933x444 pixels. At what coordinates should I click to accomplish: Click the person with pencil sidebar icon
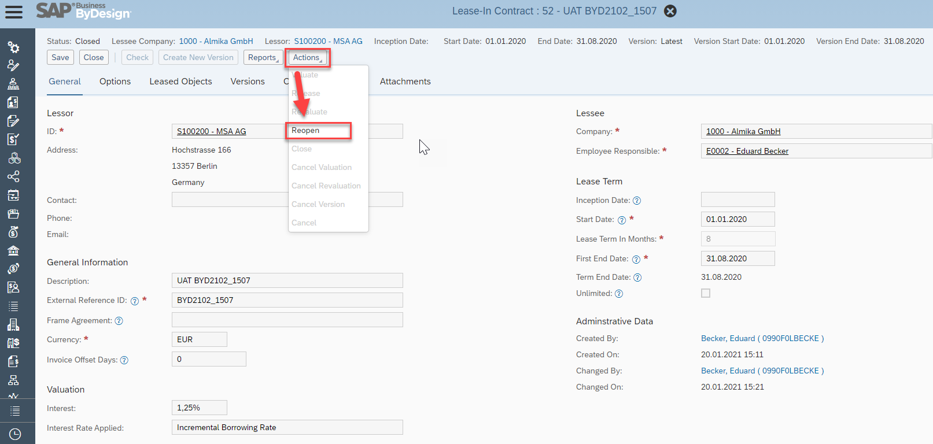(x=13, y=65)
